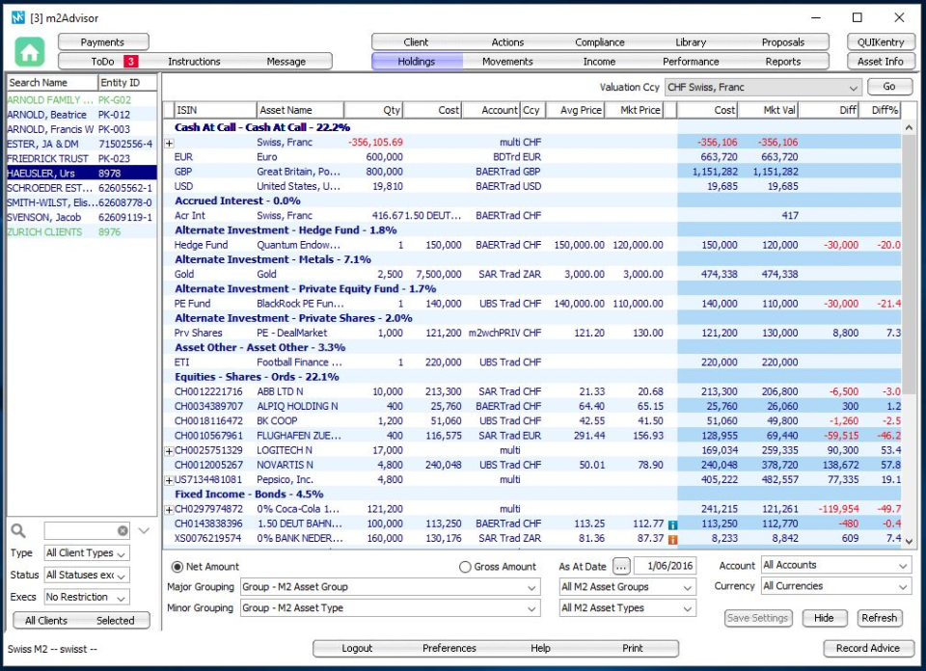Select the Net Amount radio button
Image resolution: width=926 pixels, height=671 pixels.
(173, 567)
